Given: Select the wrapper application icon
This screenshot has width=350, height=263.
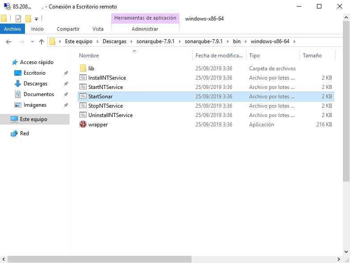Looking at the screenshot, I should click(83, 124).
